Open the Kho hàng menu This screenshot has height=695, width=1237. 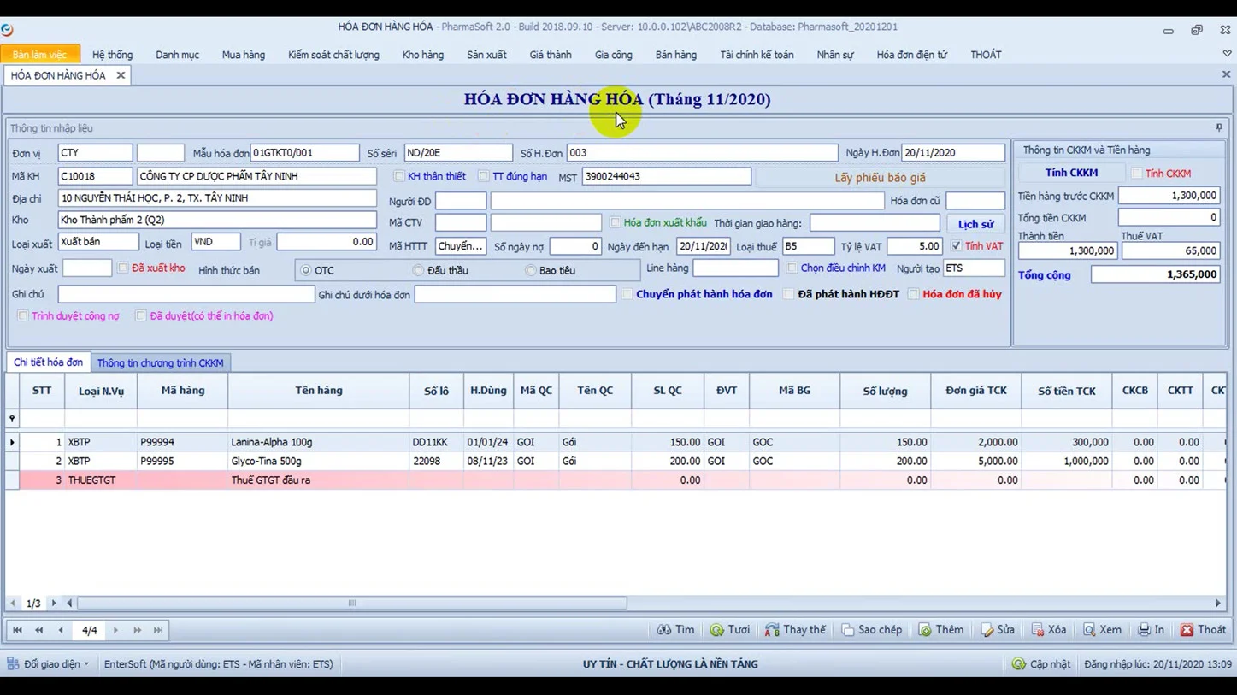(422, 55)
